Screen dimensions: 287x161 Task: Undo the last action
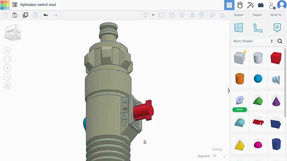[46, 15]
